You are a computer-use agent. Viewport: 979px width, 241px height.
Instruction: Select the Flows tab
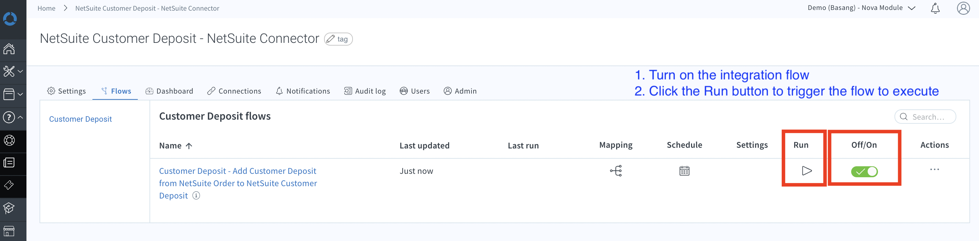tap(116, 91)
